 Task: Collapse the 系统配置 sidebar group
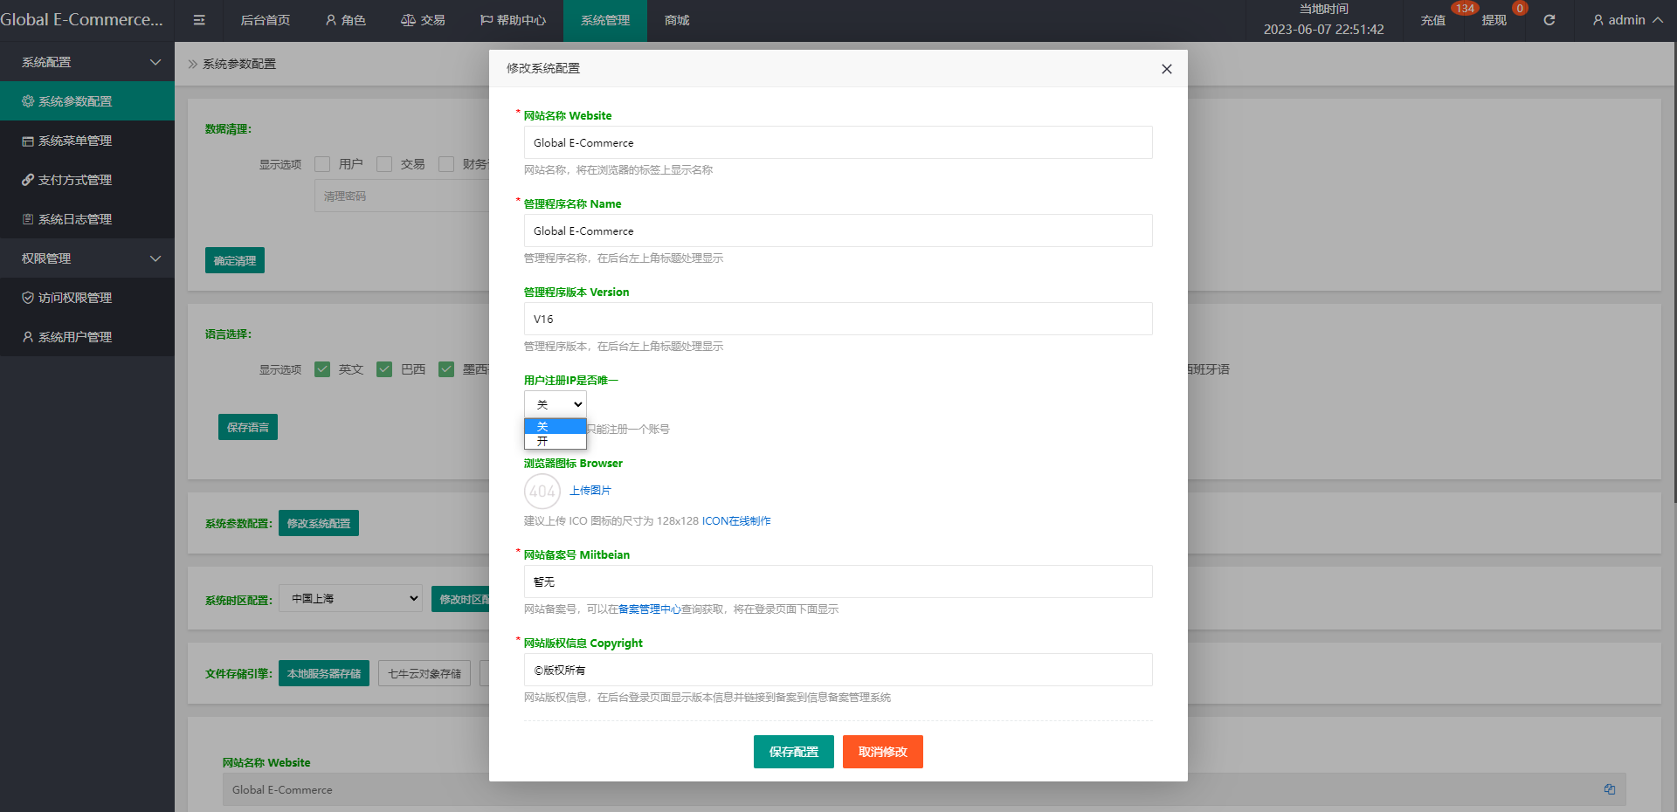pos(87,62)
